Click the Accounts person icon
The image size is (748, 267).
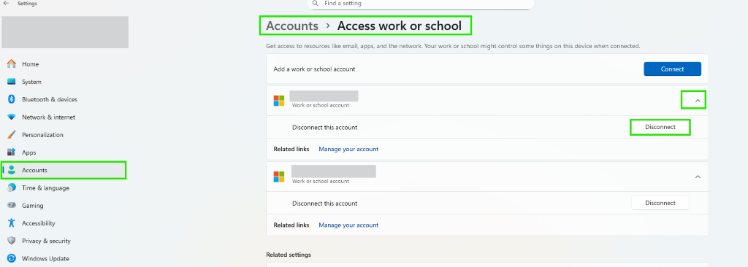12,170
